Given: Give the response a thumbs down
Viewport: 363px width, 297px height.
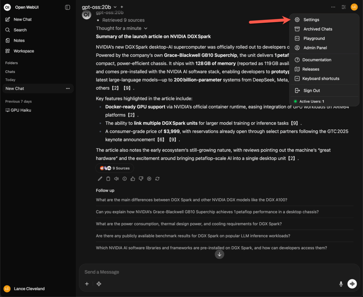Looking at the screenshot, I should 141,179.
